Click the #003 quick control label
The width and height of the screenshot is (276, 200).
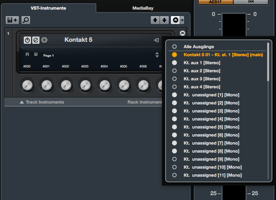tap(85, 66)
